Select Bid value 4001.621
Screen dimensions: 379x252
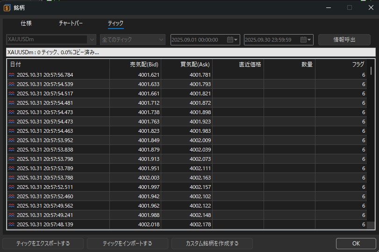(149, 75)
